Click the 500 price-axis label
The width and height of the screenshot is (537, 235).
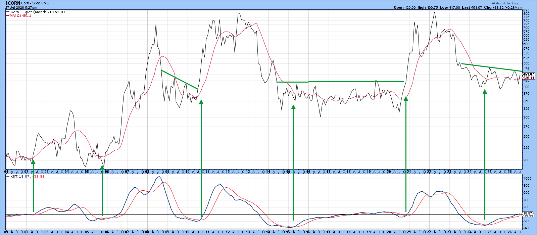527,63
